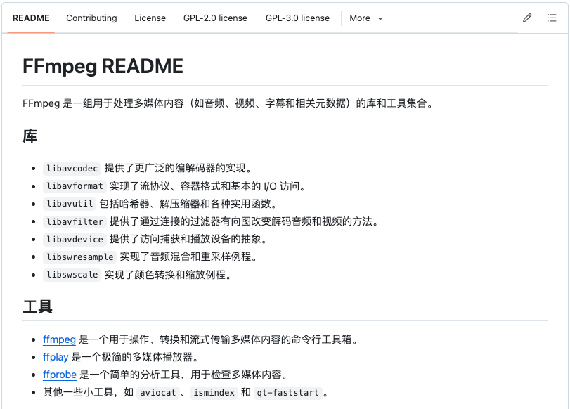Click the isminindex code snippet
The width and height of the screenshot is (570, 409).
click(x=214, y=393)
